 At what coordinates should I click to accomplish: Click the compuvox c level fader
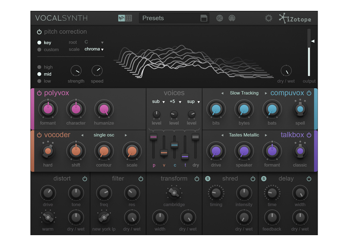tap(174, 145)
